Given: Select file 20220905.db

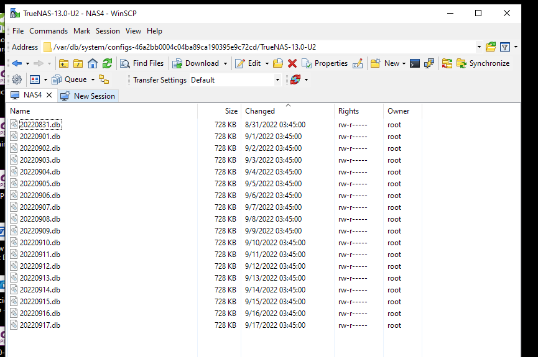Looking at the screenshot, I should click(40, 184).
